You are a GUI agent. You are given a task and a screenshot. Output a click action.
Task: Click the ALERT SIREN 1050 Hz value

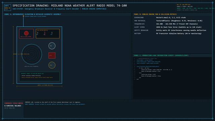coord(179,27)
